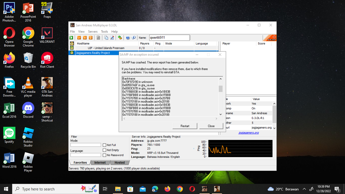
Task: Click the Windows Start button
Action: point(6,189)
